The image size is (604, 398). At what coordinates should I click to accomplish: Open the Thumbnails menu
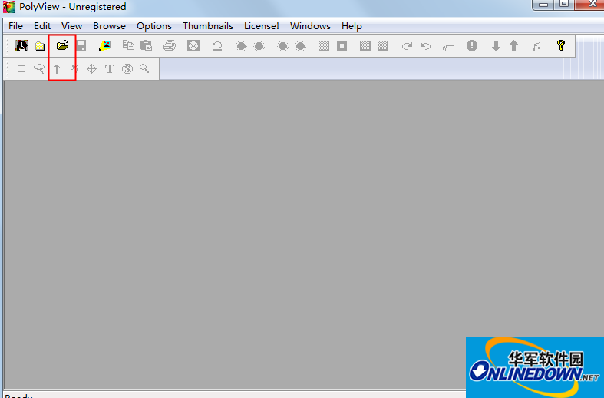207,26
